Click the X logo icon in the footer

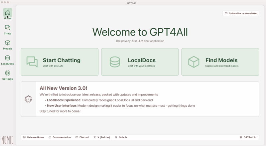click(95, 137)
